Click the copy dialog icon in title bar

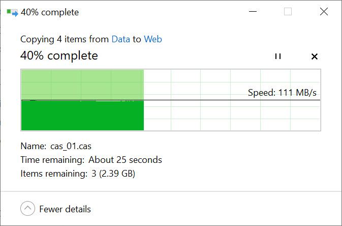12,12
